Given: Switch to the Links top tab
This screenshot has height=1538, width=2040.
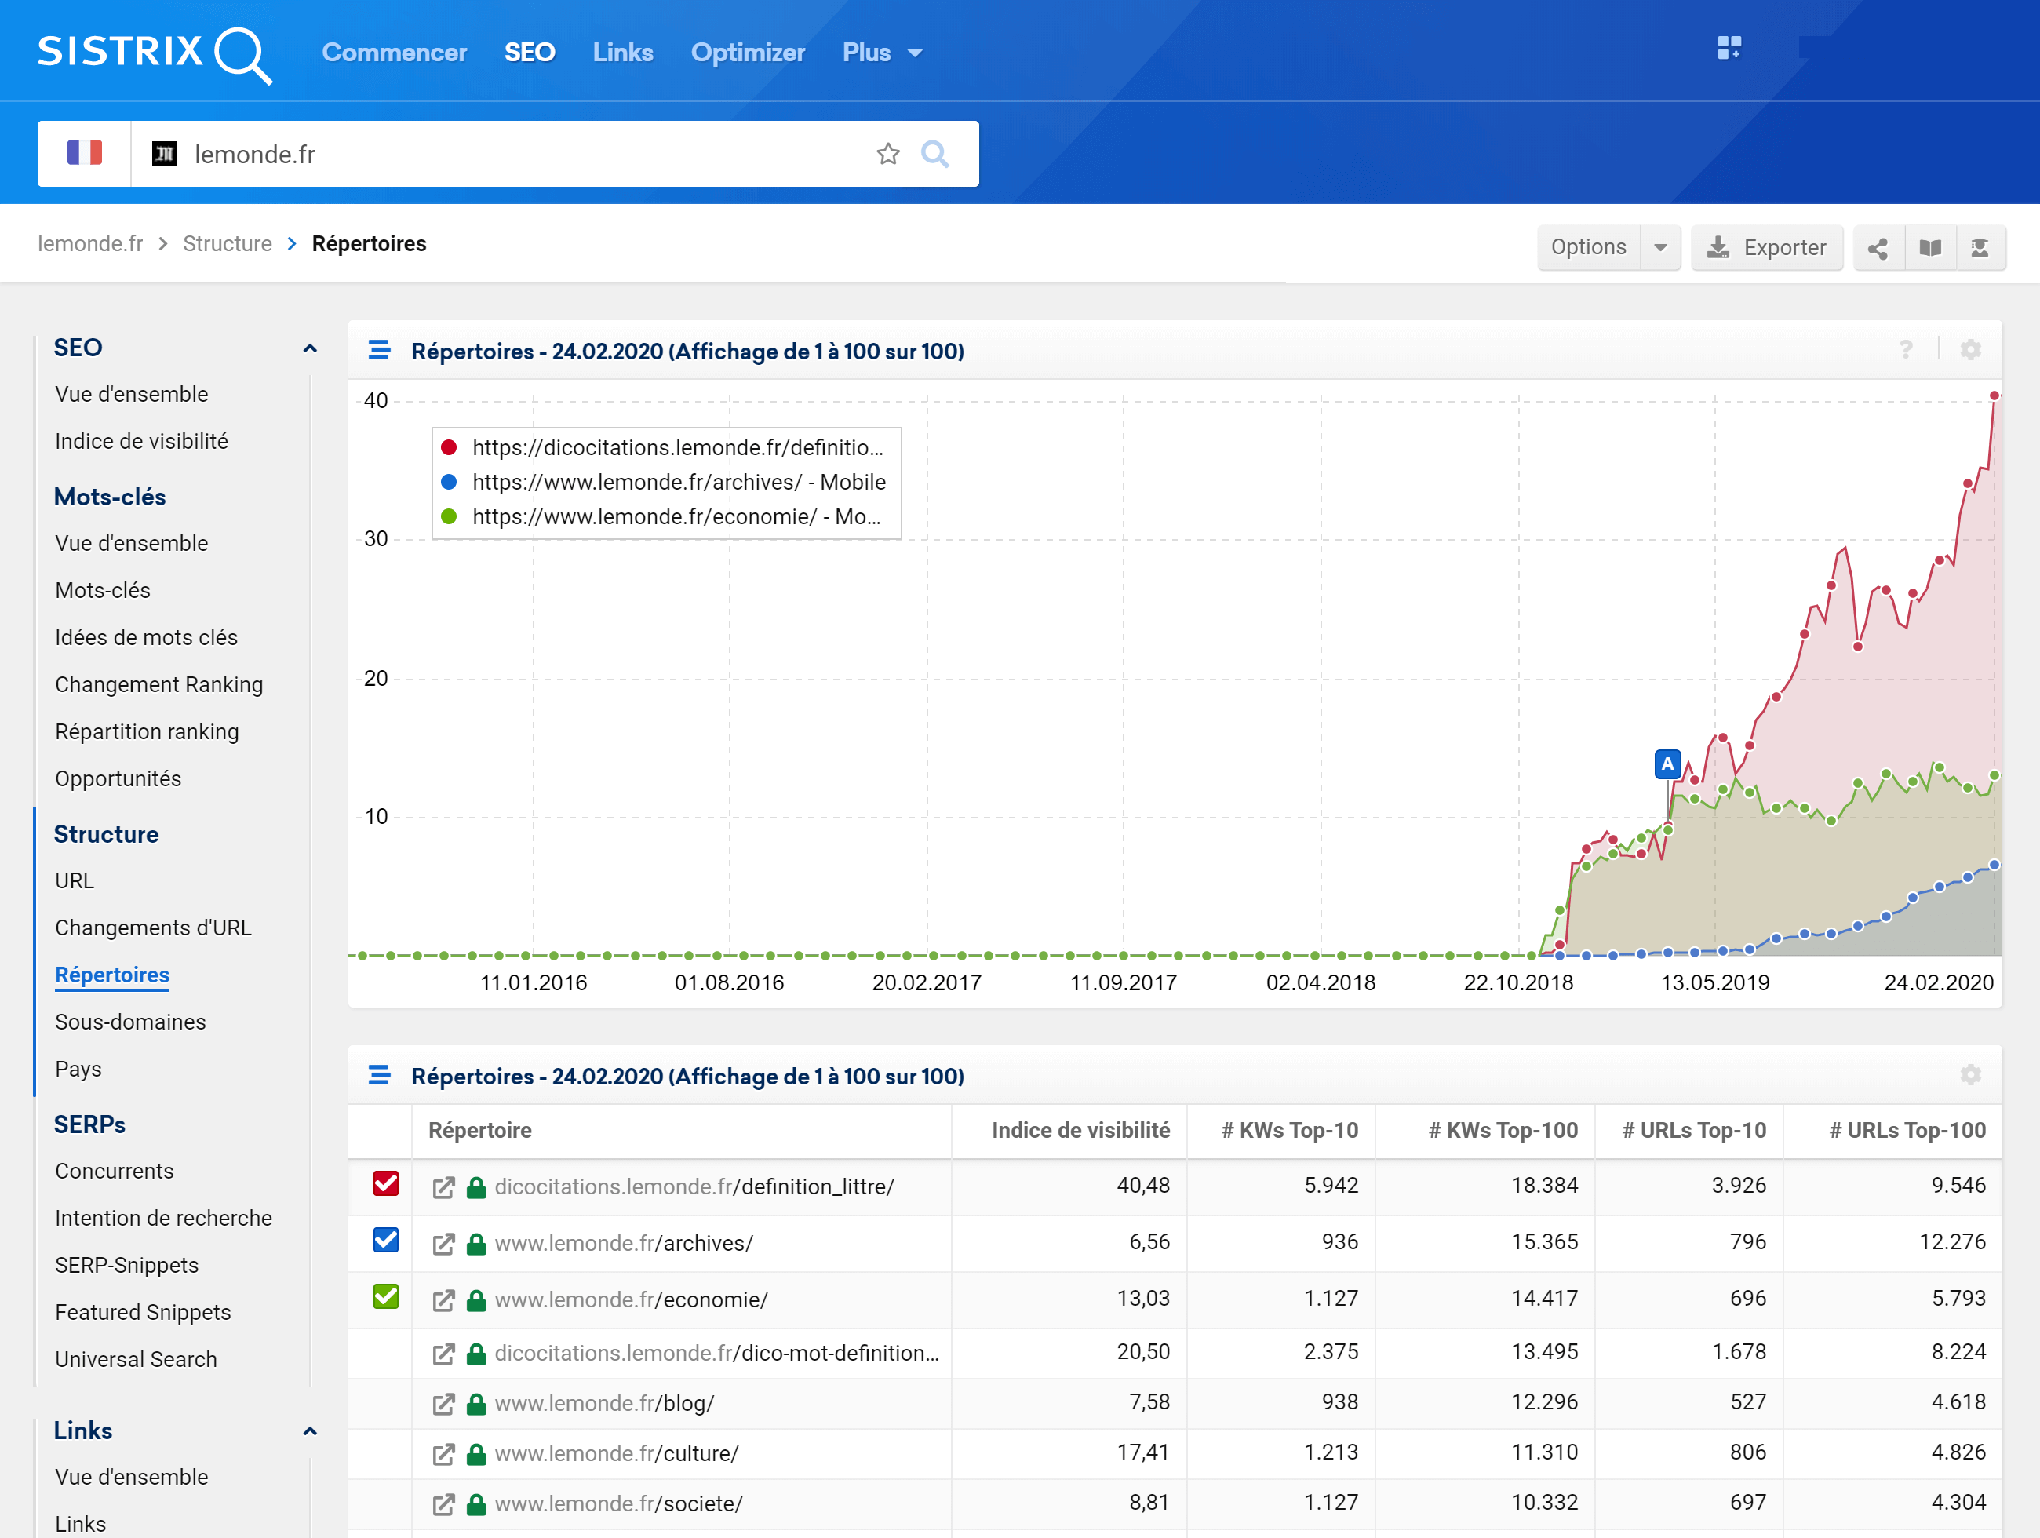Looking at the screenshot, I should pos(622,53).
